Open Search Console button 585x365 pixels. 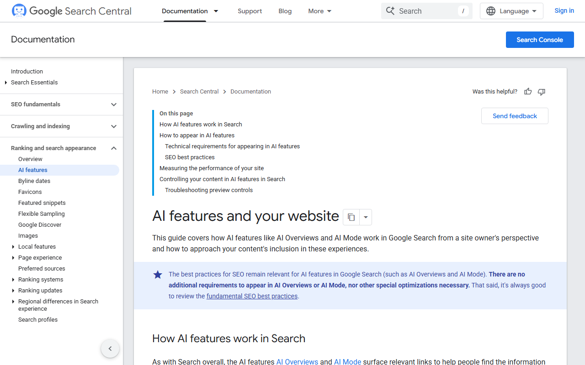(540, 40)
